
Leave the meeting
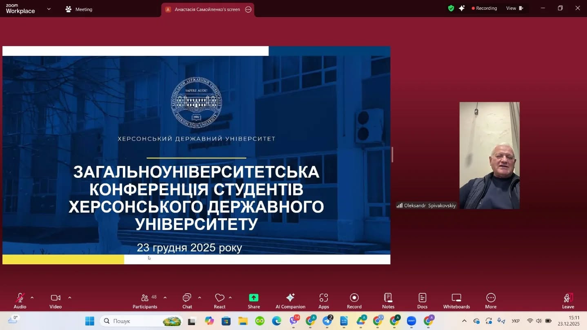point(568,301)
